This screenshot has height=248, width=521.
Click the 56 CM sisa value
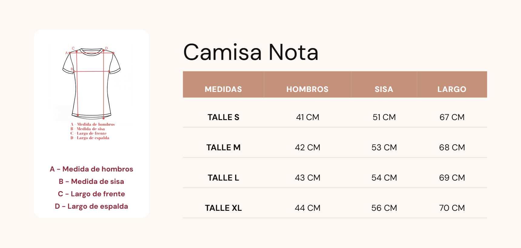[x=384, y=208]
